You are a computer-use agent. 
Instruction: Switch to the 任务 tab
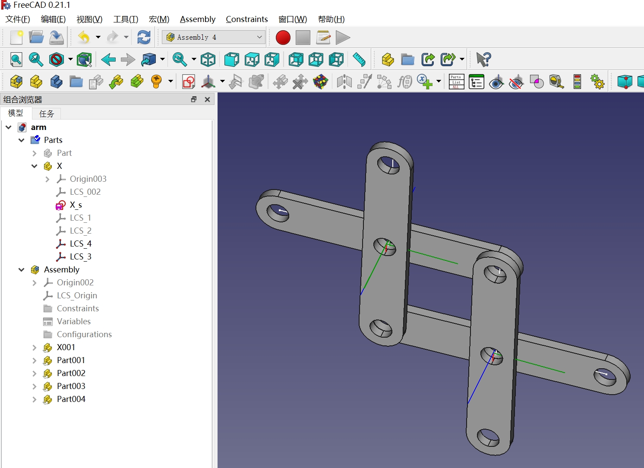(47, 114)
